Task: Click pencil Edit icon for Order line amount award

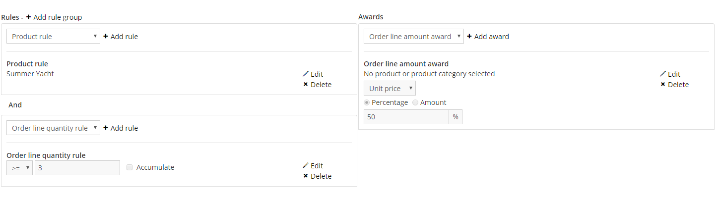Action: (663, 74)
